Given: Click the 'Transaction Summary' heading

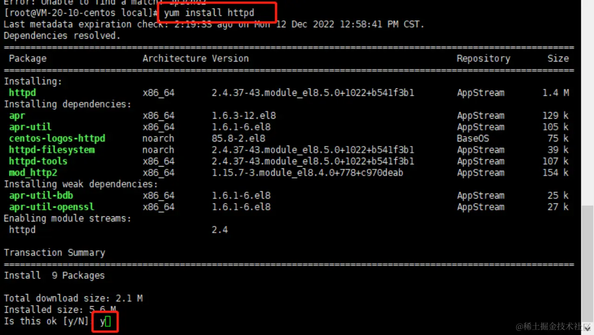Looking at the screenshot, I should 54,253.
